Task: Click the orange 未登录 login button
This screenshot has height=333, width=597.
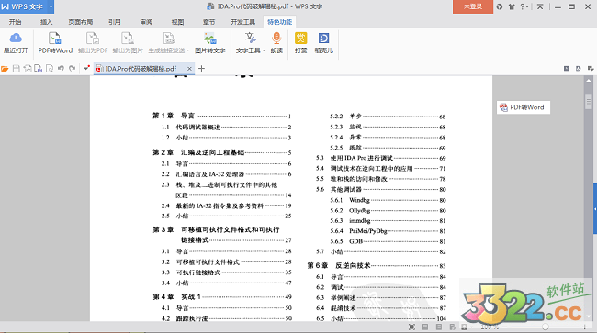Action: tap(473, 6)
